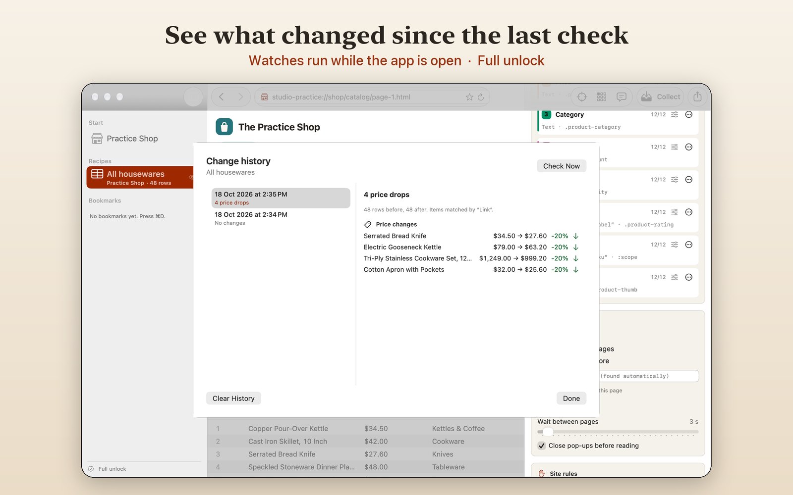The width and height of the screenshot is (793, 495).
Task: Click The Practice Shop bag logo
Action: pyautogui.click(x=224, y=127)
